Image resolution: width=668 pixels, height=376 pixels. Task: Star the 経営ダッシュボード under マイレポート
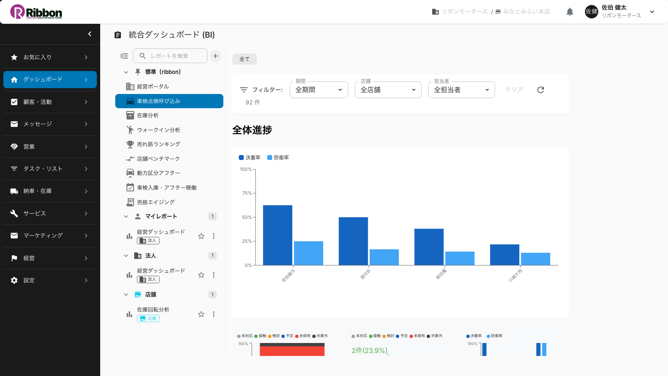(201, 236)
